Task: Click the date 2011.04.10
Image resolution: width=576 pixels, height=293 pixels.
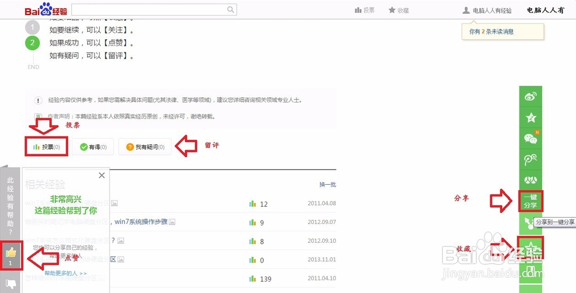Action: (x=322, y=278)
